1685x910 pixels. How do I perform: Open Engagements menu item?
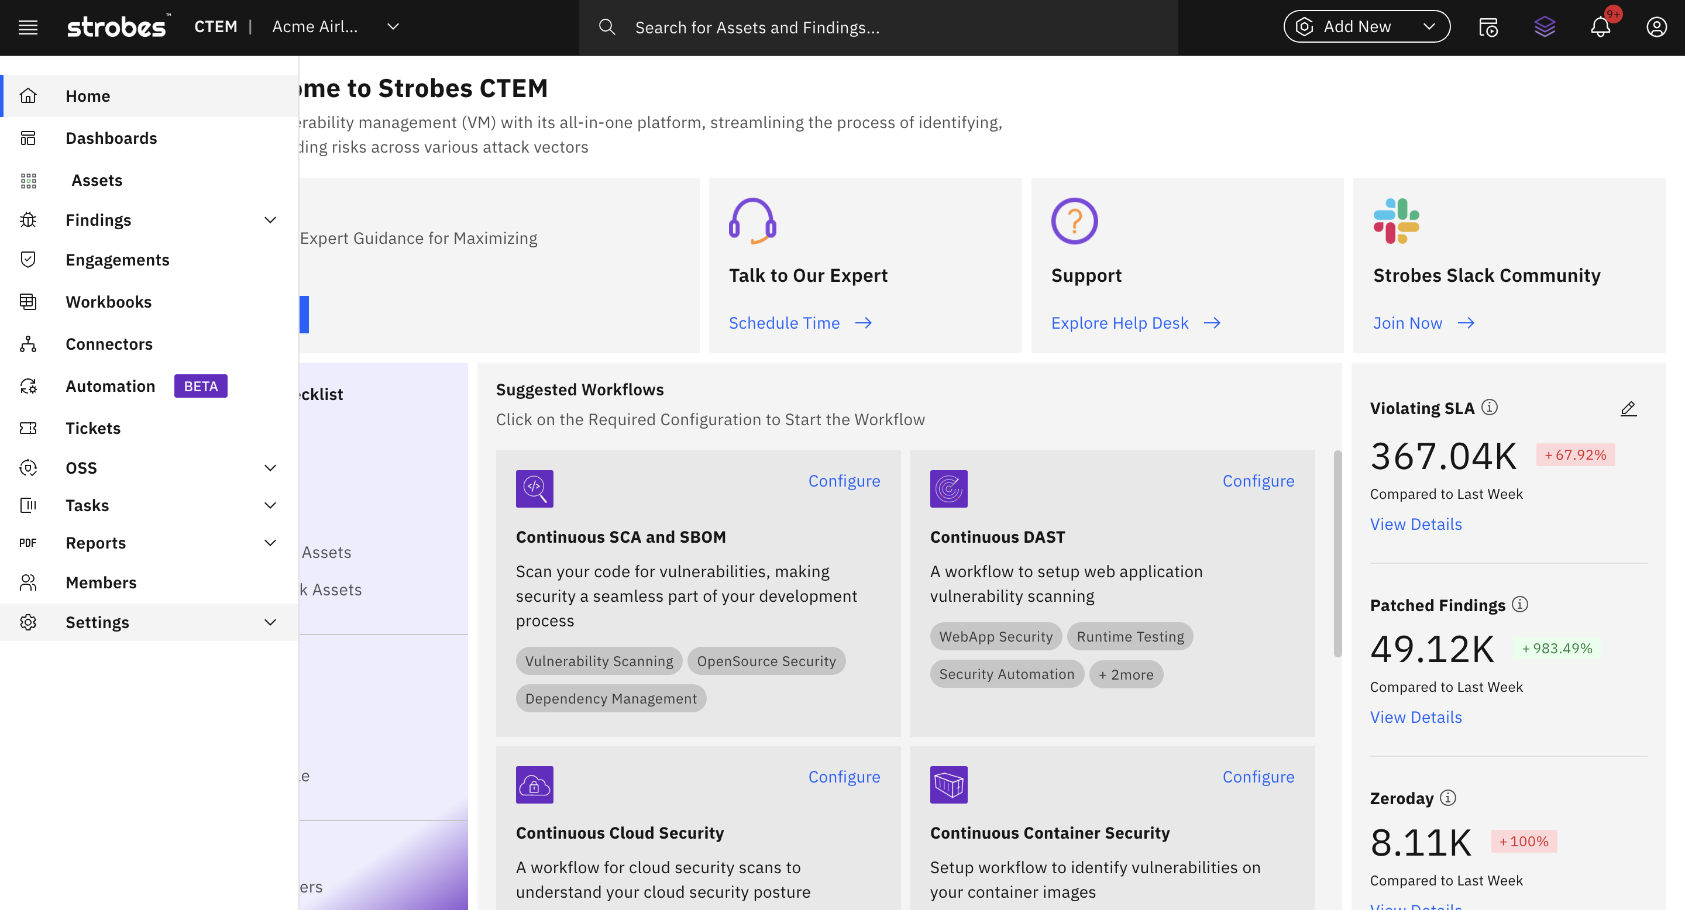tap(149, 260)
